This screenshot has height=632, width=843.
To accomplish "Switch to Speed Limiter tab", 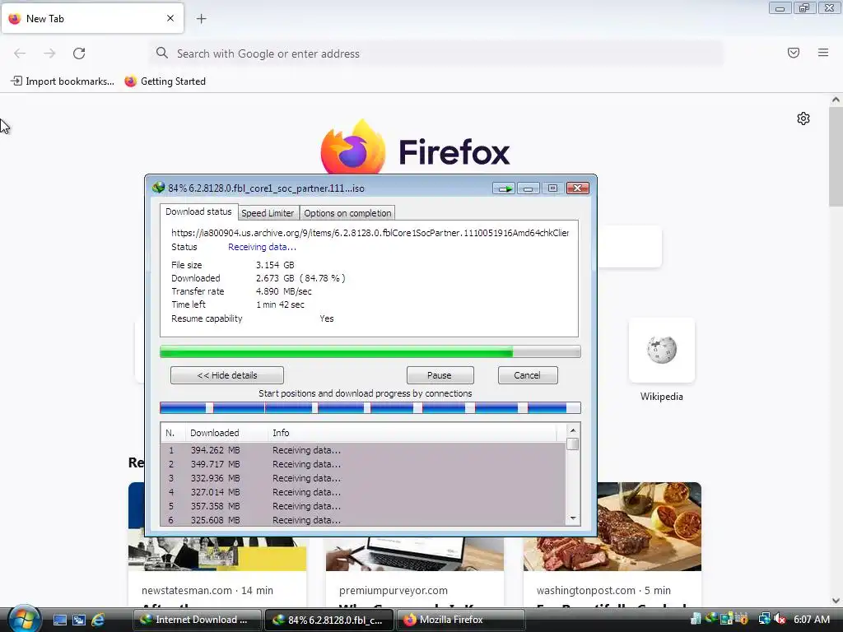I will point(268,213).
